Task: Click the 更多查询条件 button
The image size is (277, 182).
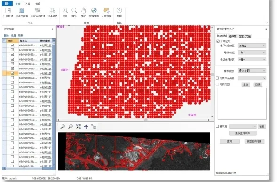Action: click(x=243, y=133)
